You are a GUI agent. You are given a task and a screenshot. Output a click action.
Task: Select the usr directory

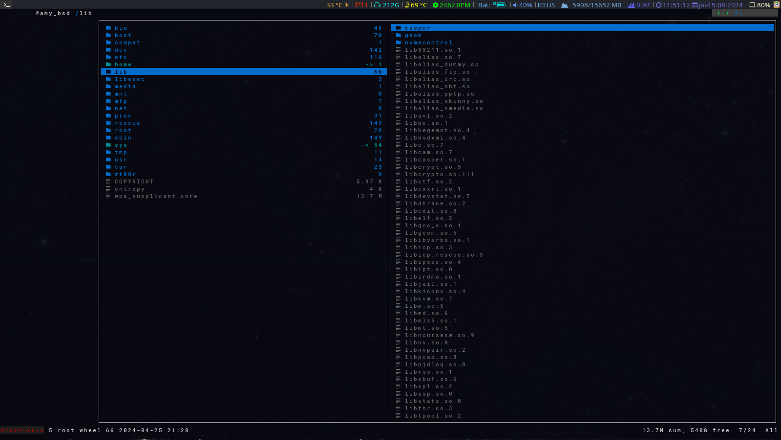(x=121, y=160)
